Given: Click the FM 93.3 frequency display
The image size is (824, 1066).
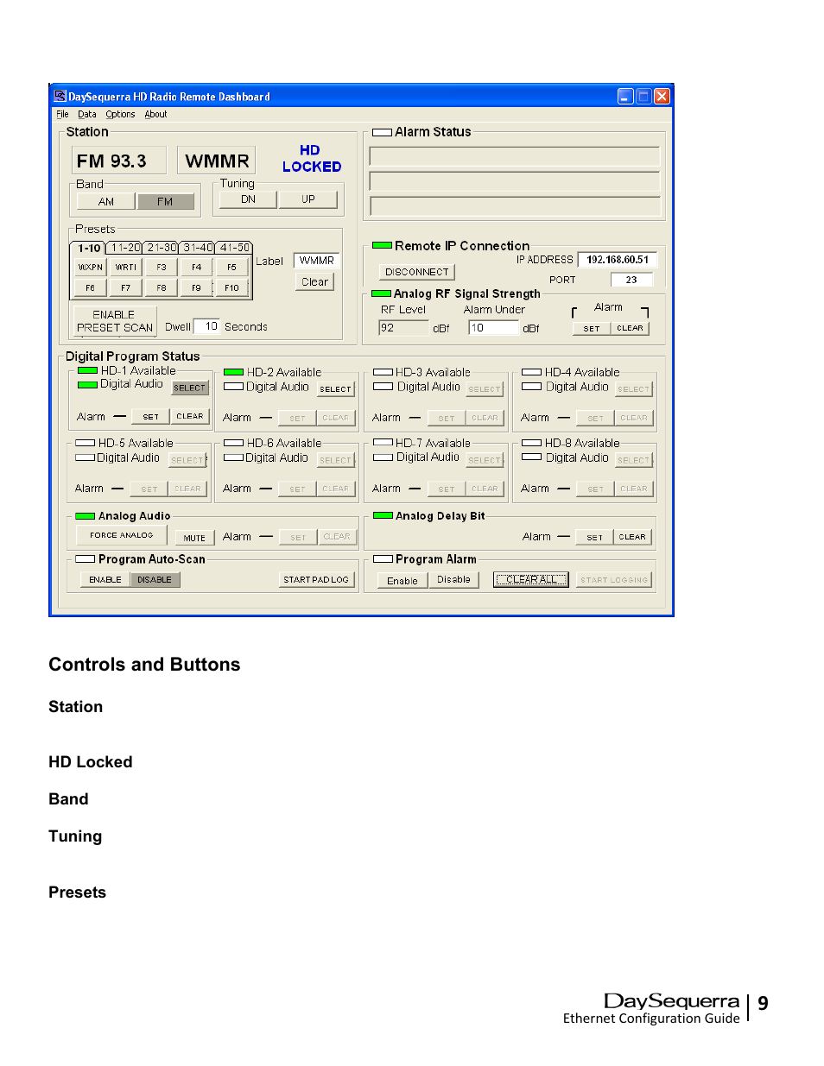Looking at the screenshot, I should [x=119, y=161].
